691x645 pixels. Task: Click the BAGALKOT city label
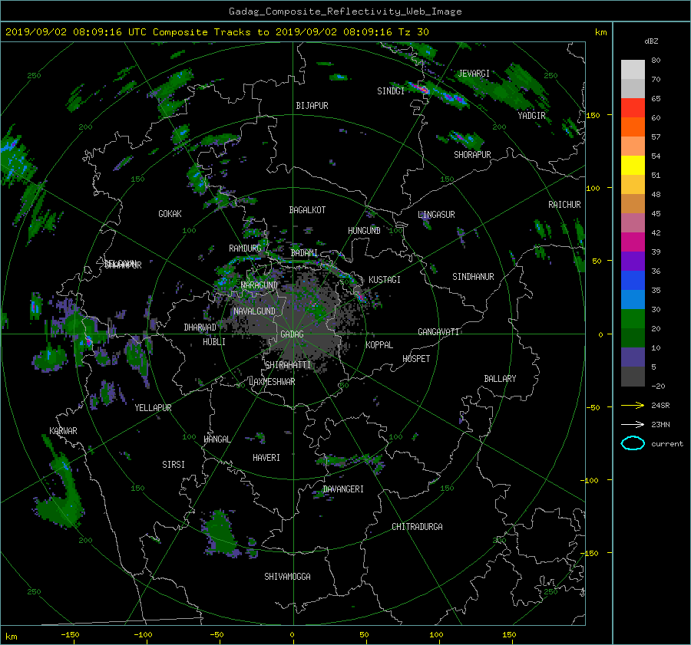point(307,210)
